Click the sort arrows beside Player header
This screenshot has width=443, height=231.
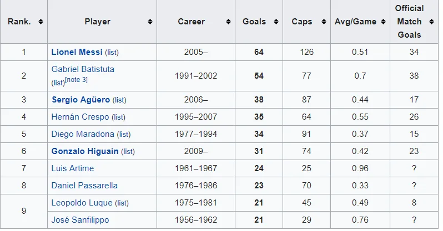click(150, 22)
